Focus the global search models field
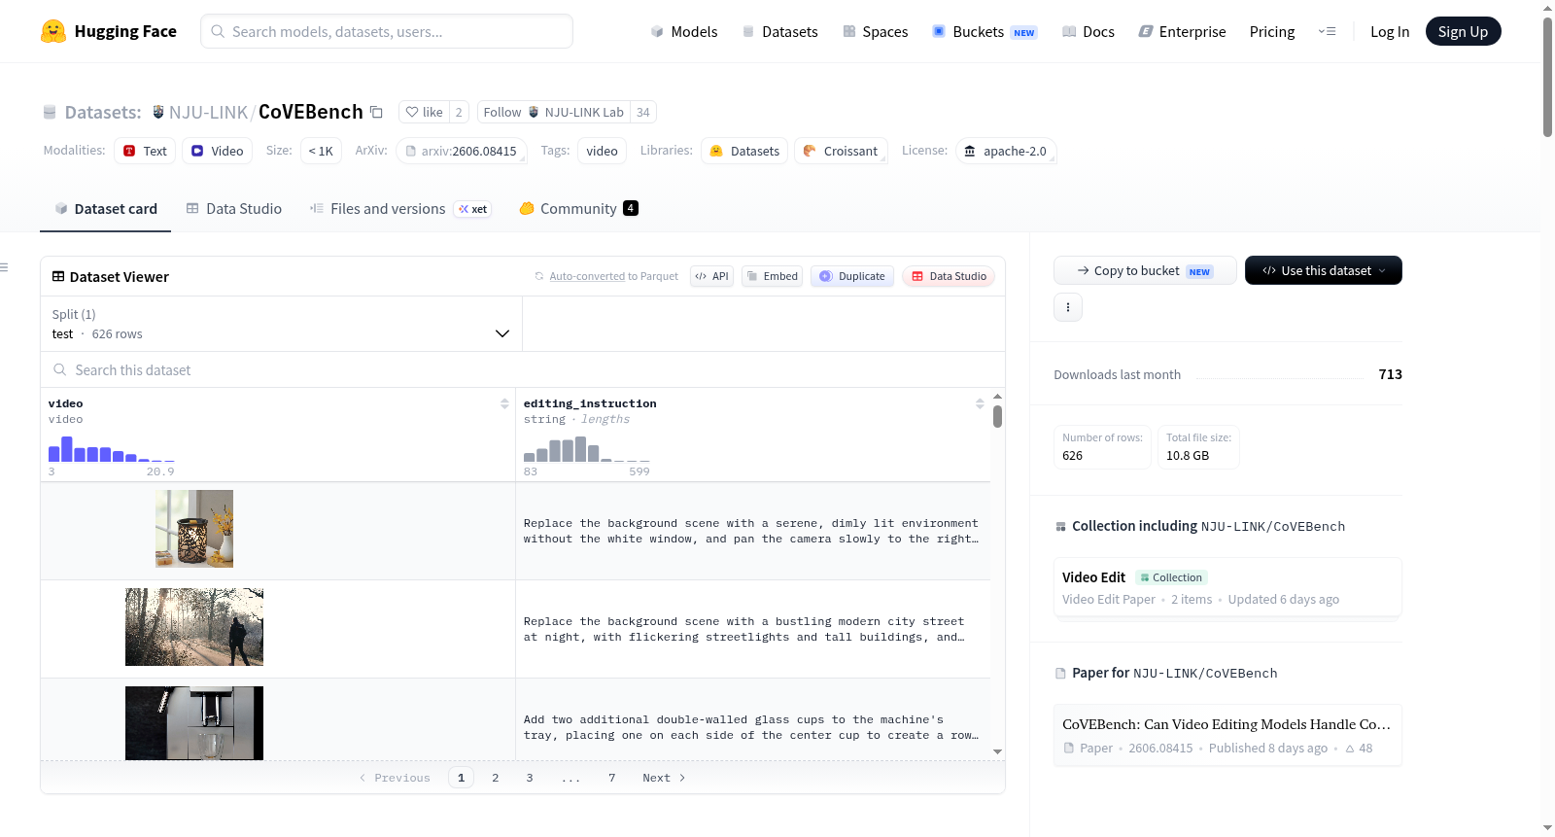1555x837 pixels. pos(387,31)
